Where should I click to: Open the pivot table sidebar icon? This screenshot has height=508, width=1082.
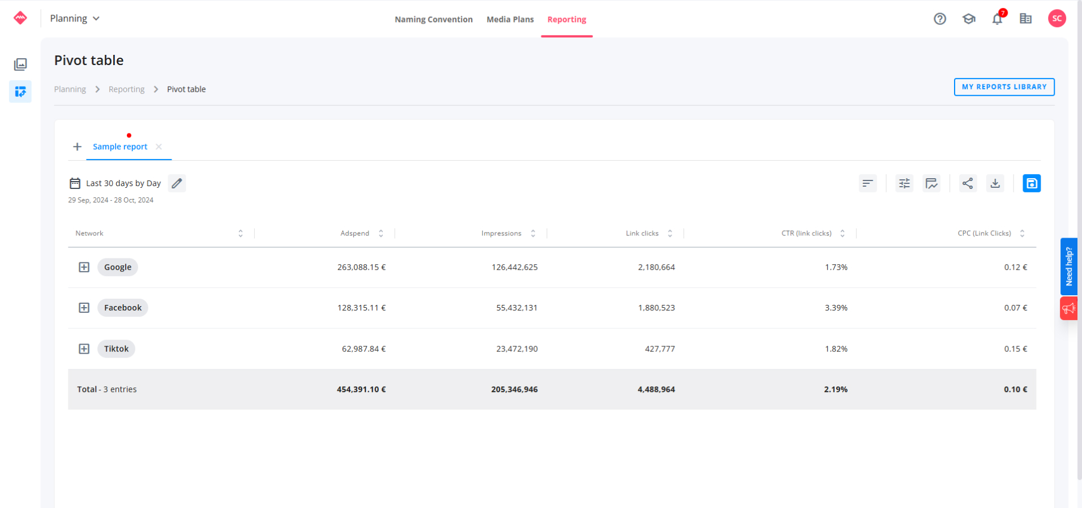click(20, 92)
